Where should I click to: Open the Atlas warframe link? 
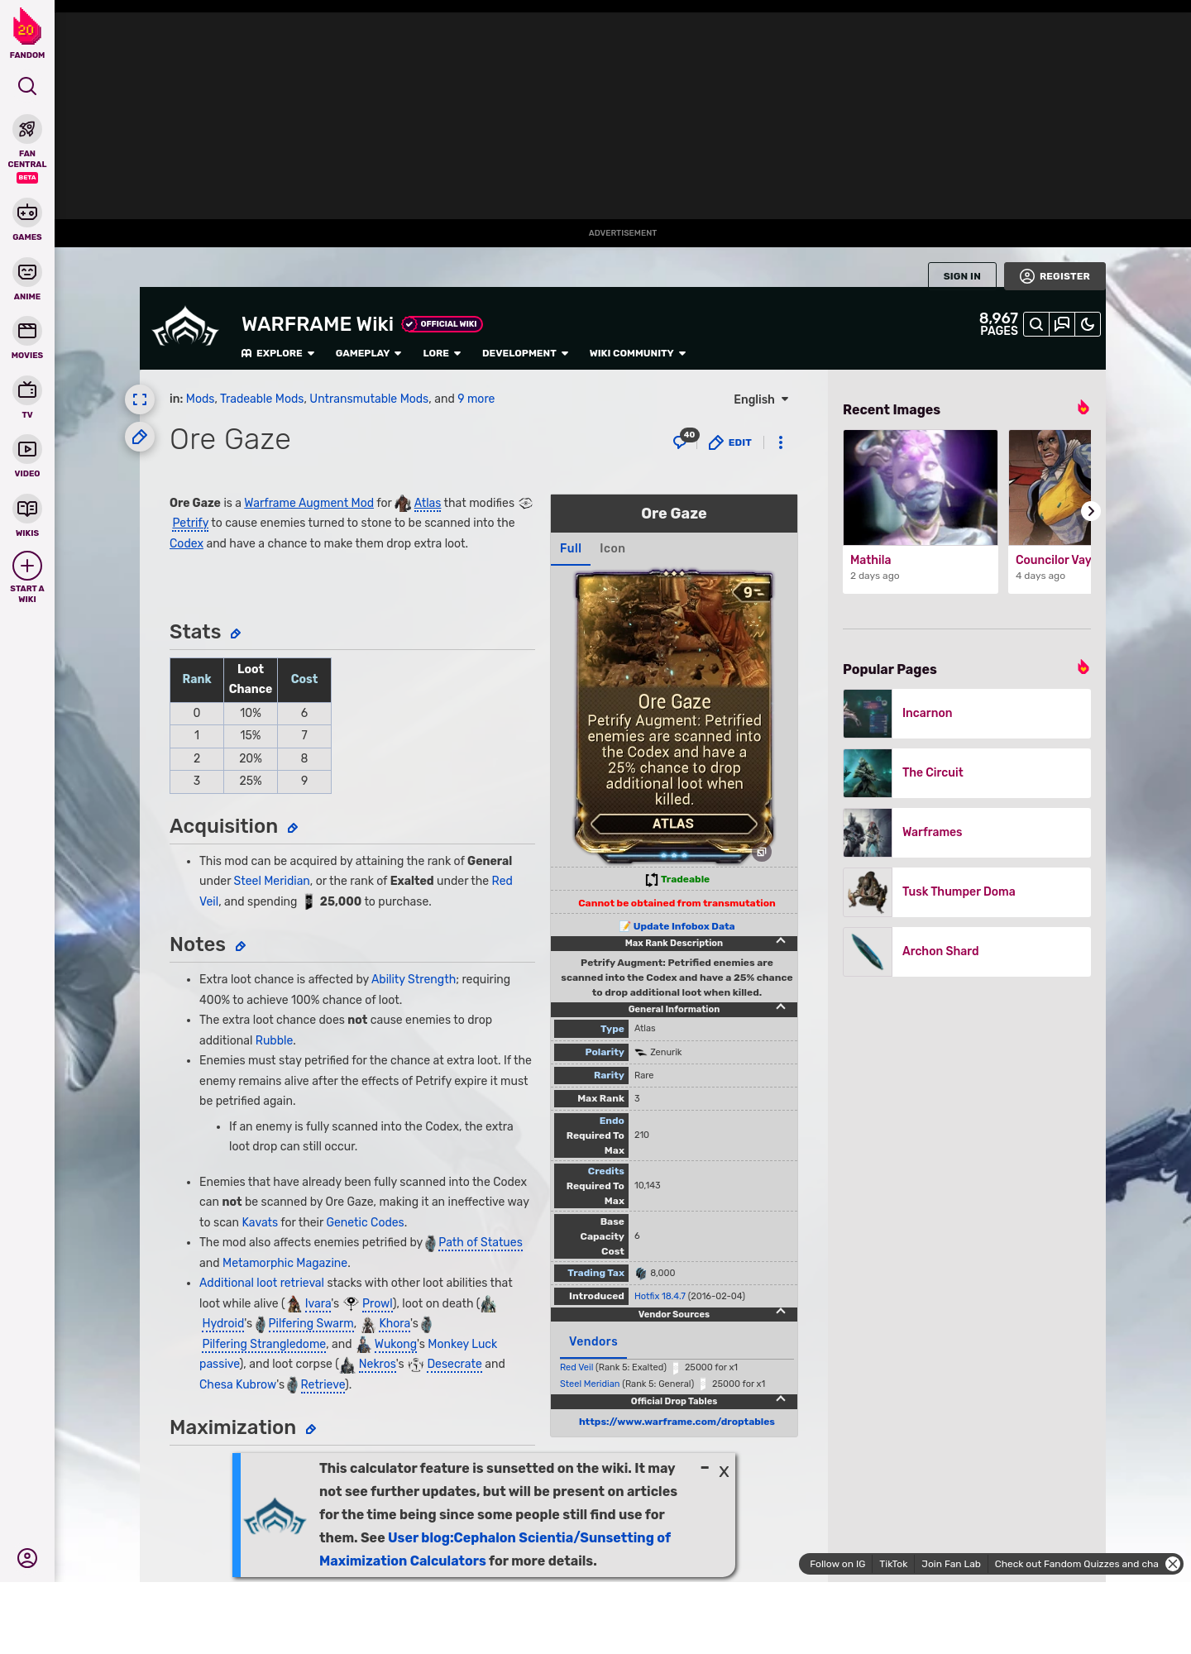[x=428, y=503]
